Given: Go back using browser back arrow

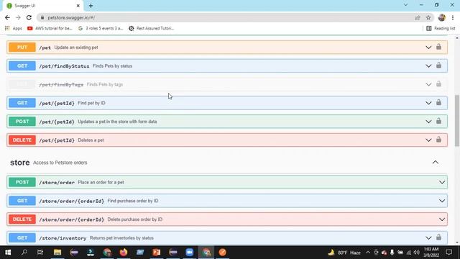Looking at the screenshot, I should coord(7,17).
